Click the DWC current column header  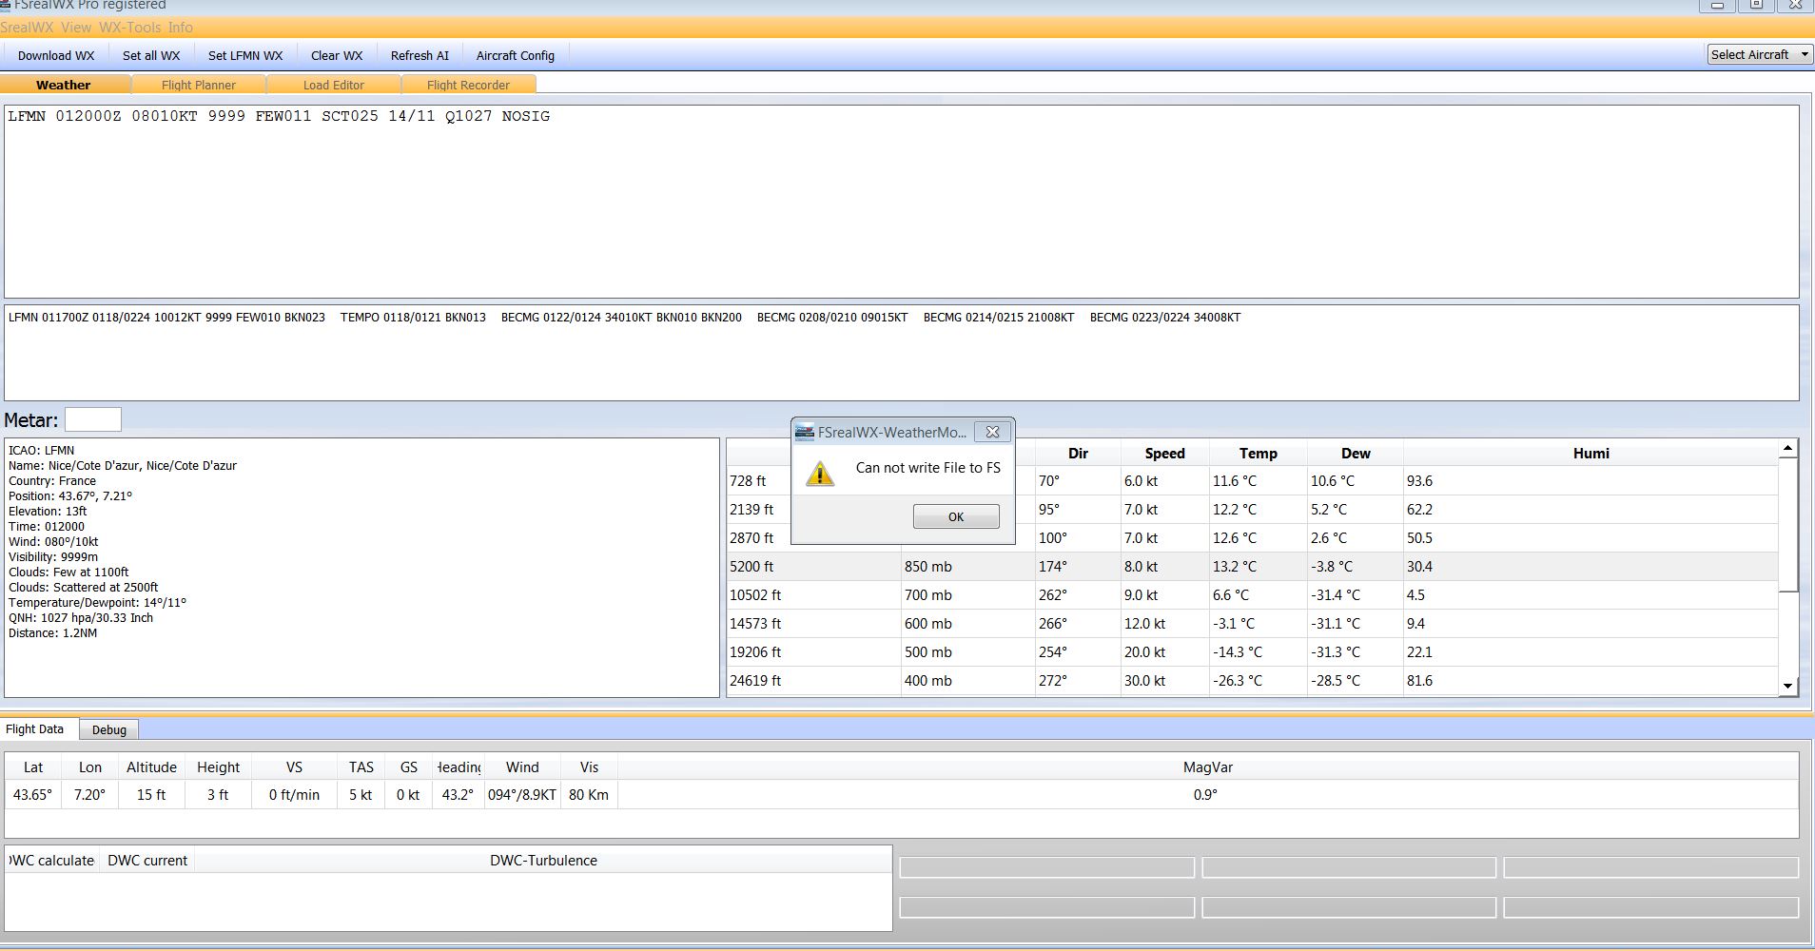point(147,861)
